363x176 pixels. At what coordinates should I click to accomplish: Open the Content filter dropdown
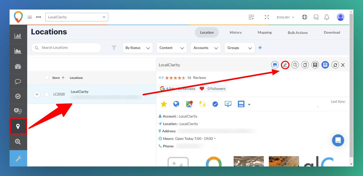172,48
